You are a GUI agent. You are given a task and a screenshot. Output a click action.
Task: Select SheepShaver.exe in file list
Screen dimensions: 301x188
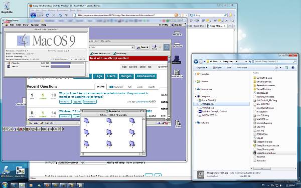[263, 142]
